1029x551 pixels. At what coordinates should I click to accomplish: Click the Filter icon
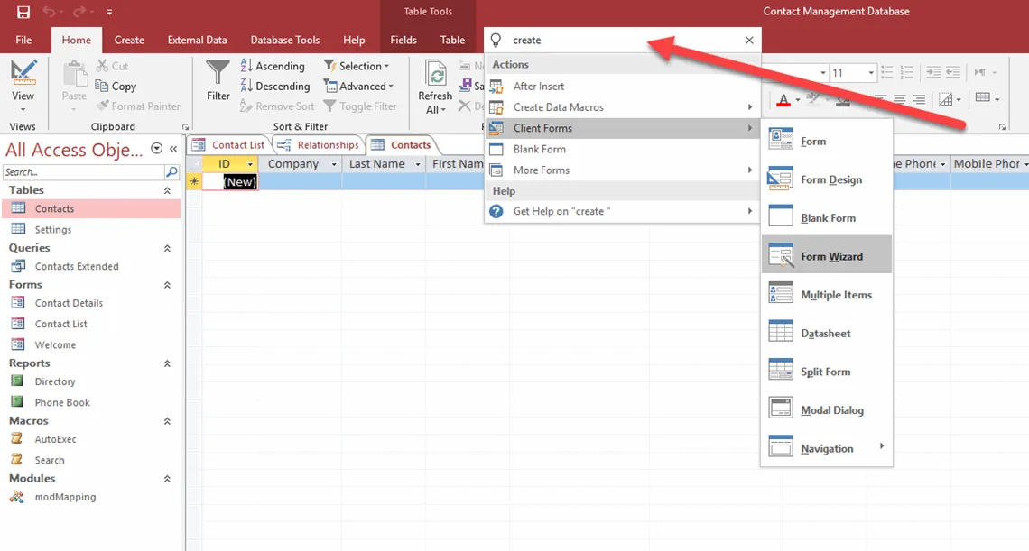(x=217, y=81)
